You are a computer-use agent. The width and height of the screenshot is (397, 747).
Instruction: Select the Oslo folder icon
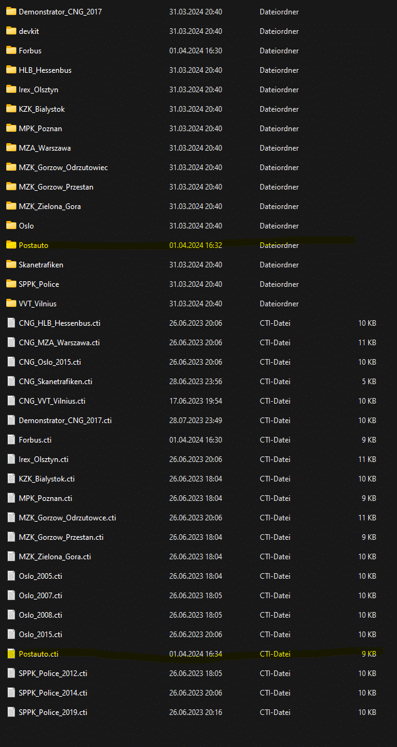click(11, 225)
